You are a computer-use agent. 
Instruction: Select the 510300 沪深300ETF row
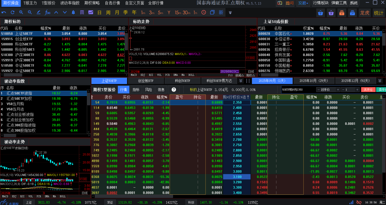63,55
